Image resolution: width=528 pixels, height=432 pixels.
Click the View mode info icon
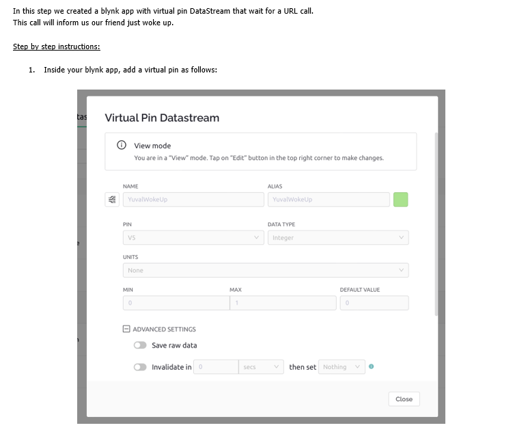click(122, 145)
